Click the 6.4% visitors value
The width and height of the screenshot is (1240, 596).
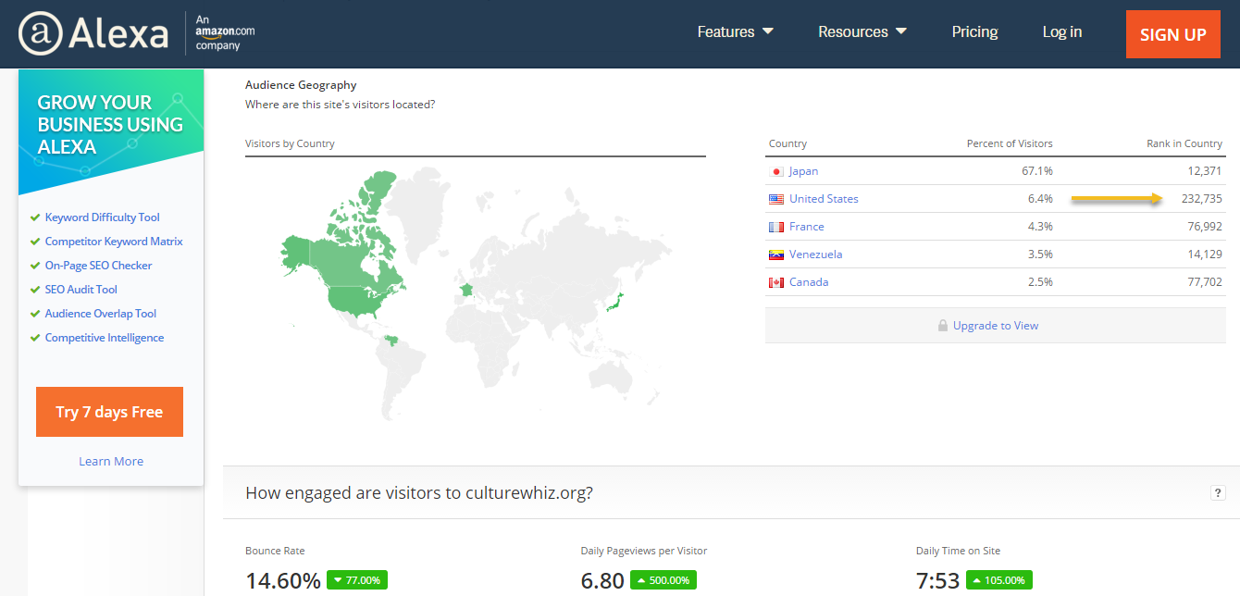click(x=1041, y=199)
